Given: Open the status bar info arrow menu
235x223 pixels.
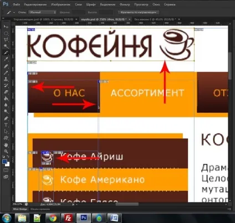Looking at the screenshot, I should click(73, 204).
